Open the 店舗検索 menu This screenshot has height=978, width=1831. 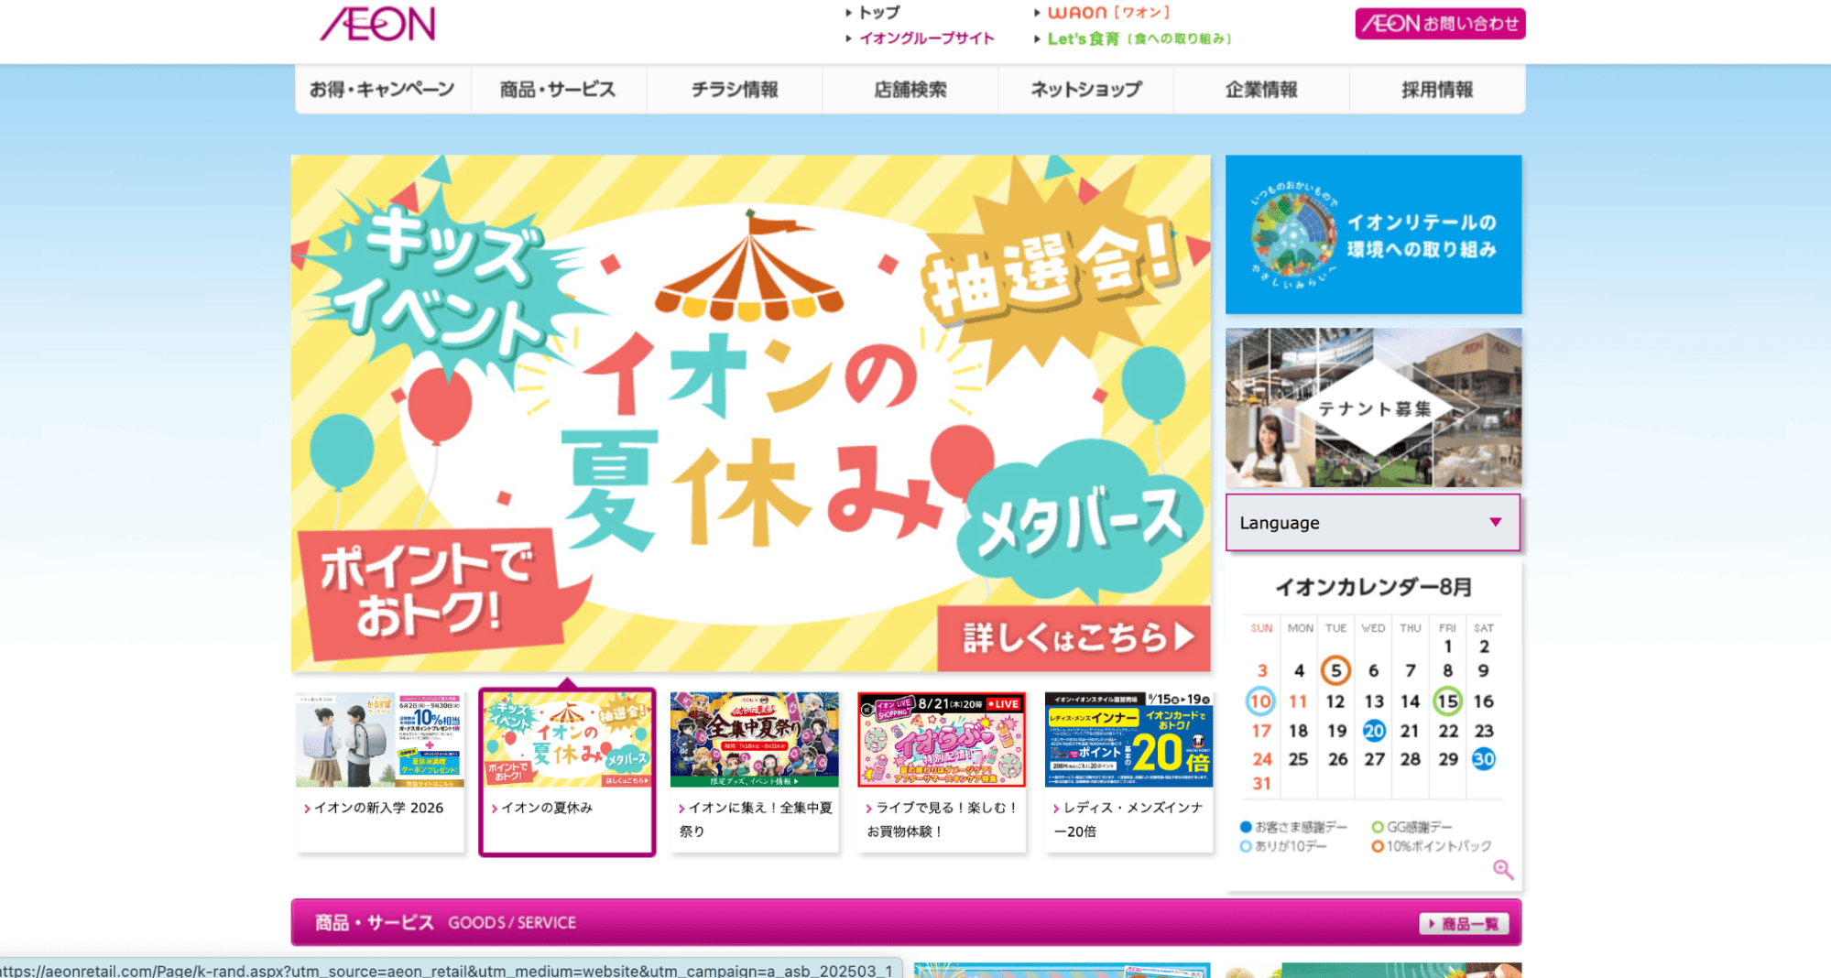(x=910, y=90)
